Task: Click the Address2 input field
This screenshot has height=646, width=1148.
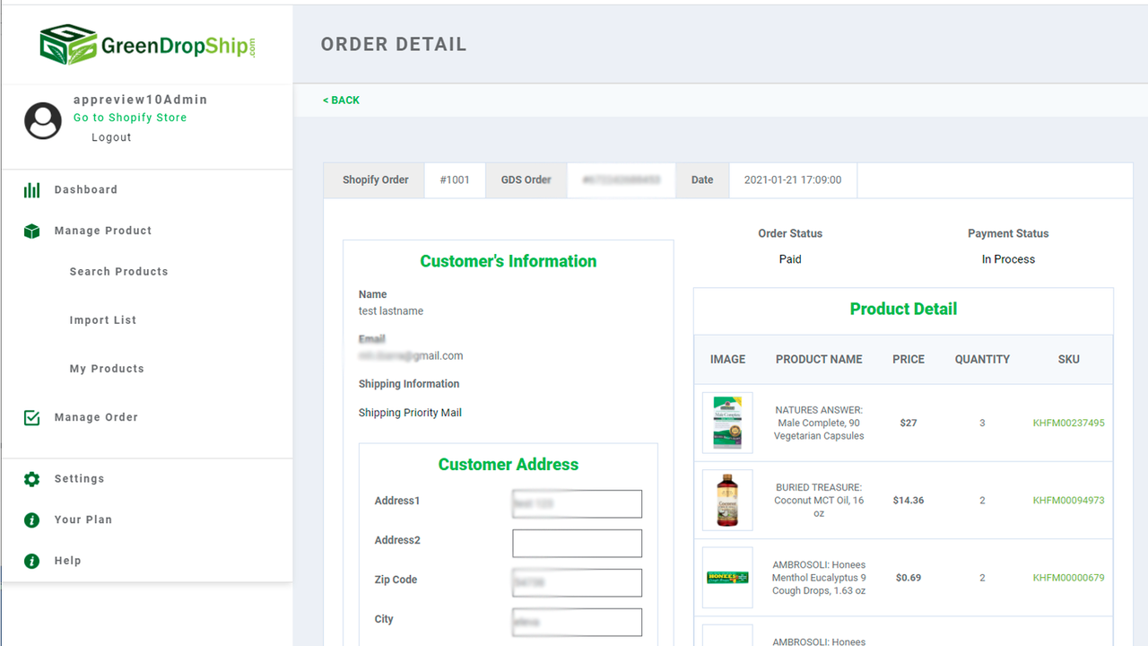Action: tap(577, 543)
